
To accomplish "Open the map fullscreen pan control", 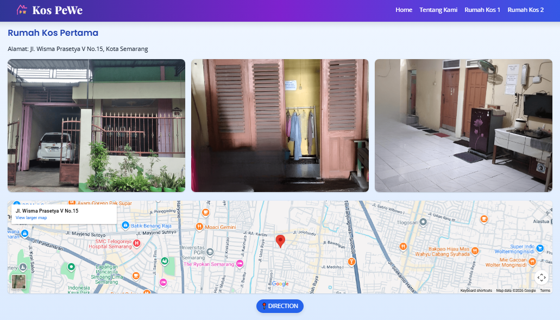I will pos(542,277).
